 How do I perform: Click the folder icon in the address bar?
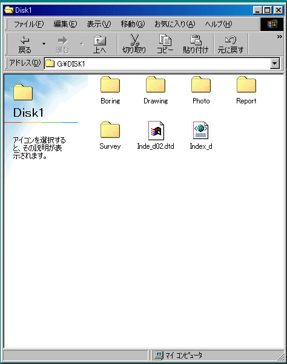50,63
